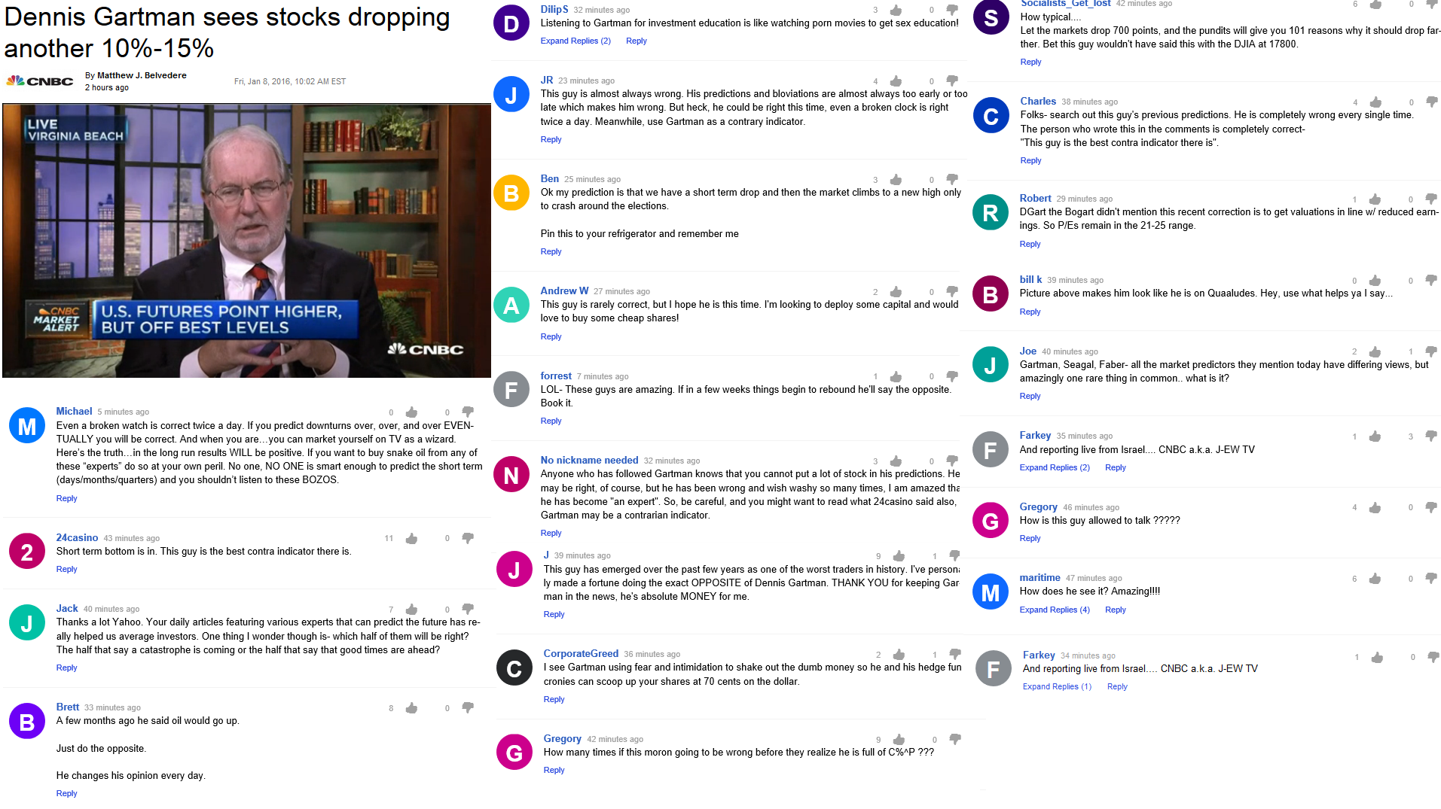Click the J avatar next to Jack
Image resolution: width=1441 pixels, height=809 pixels.
tap(26, 623)
